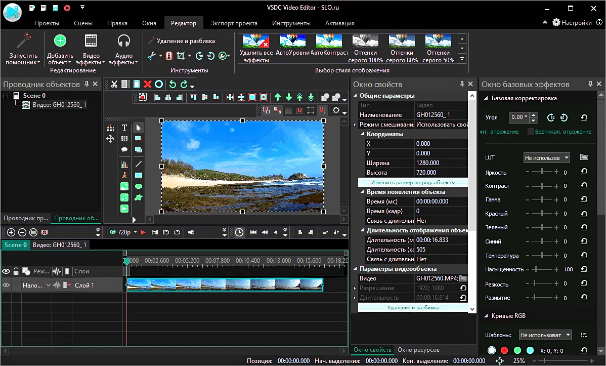The image size is (606, 366).
Task: Adjust the Насыщенность slider
Action: (x=542, y=269)
